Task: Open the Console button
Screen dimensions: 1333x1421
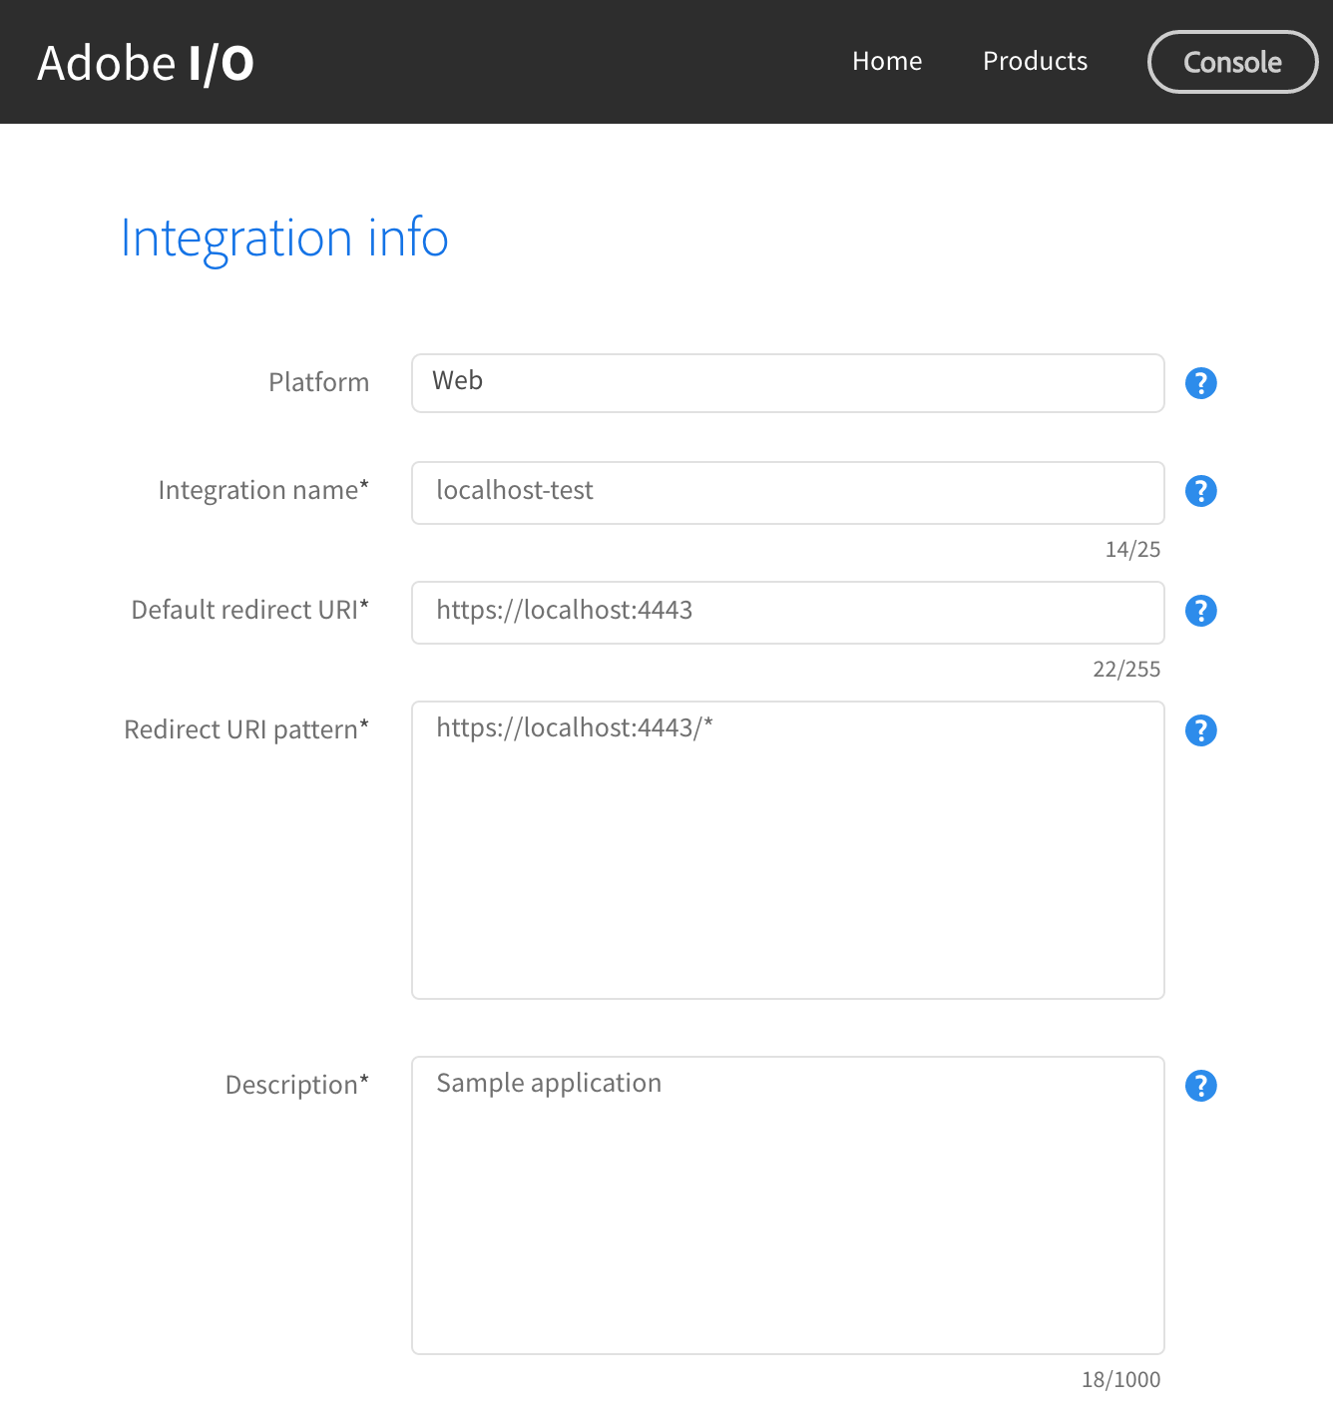Action: (x=1232, y=62)
